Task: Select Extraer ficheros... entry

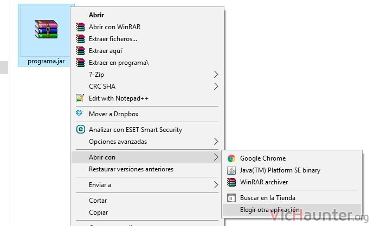Action: [x=147, y=39]
